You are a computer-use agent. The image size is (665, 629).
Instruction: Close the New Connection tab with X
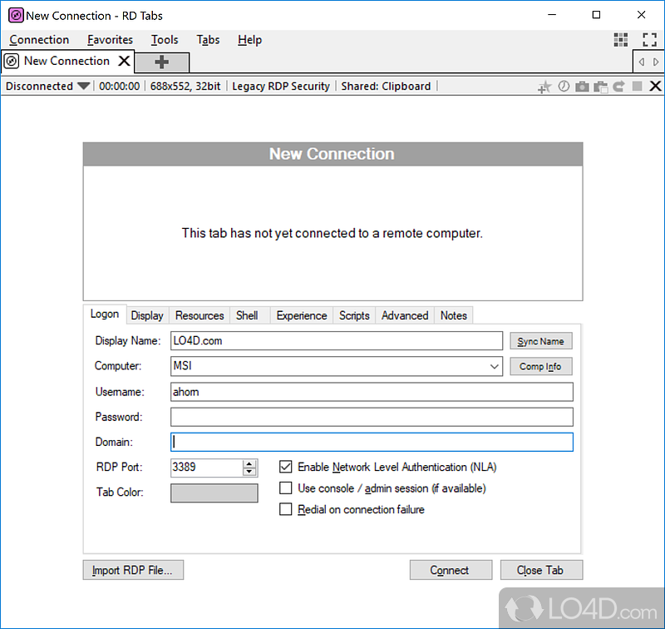[124, 61]
